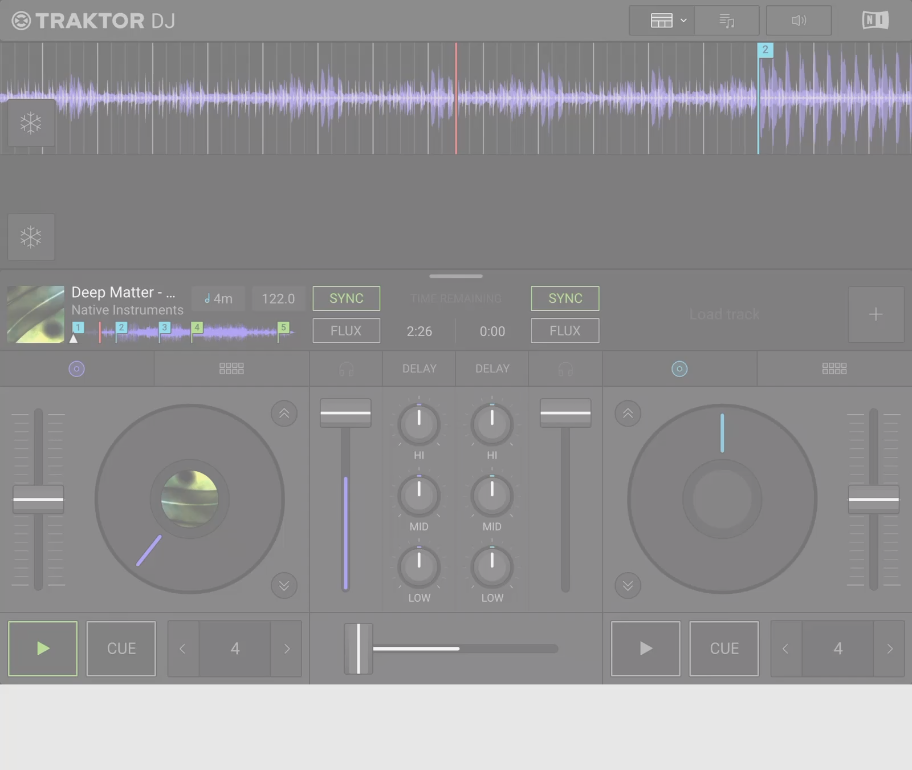Expand the layout dropdown chevron
The height and width of the screenshot is (770, 912).
pos(683,21)
